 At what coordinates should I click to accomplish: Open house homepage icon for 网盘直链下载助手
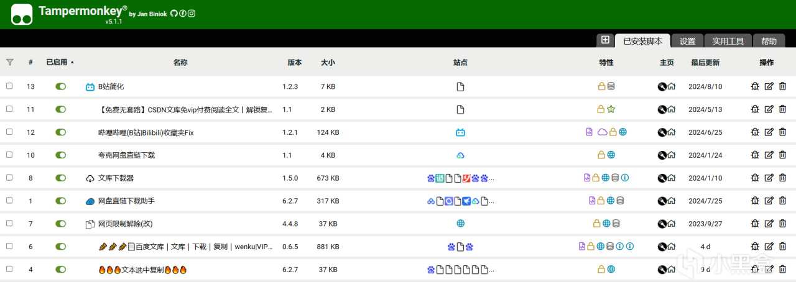(672, 201)
